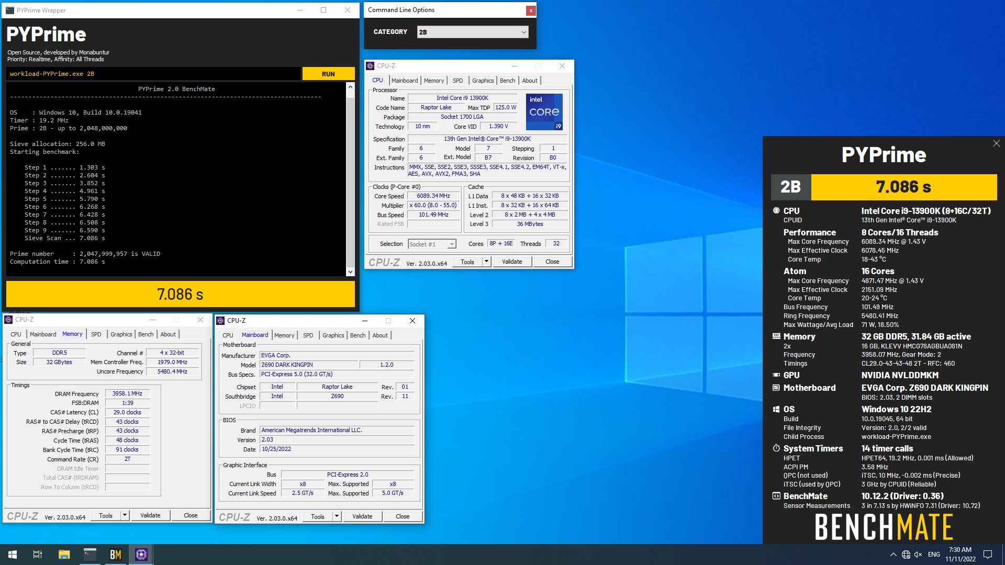This screenshot has height=565, width=1005.
Task: Click 6089.34 MHz Core Speed value
Action: pyautogui.click(x=433, y=196)
